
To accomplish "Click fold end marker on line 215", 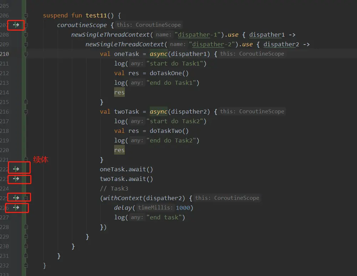I will coord(26,102).
